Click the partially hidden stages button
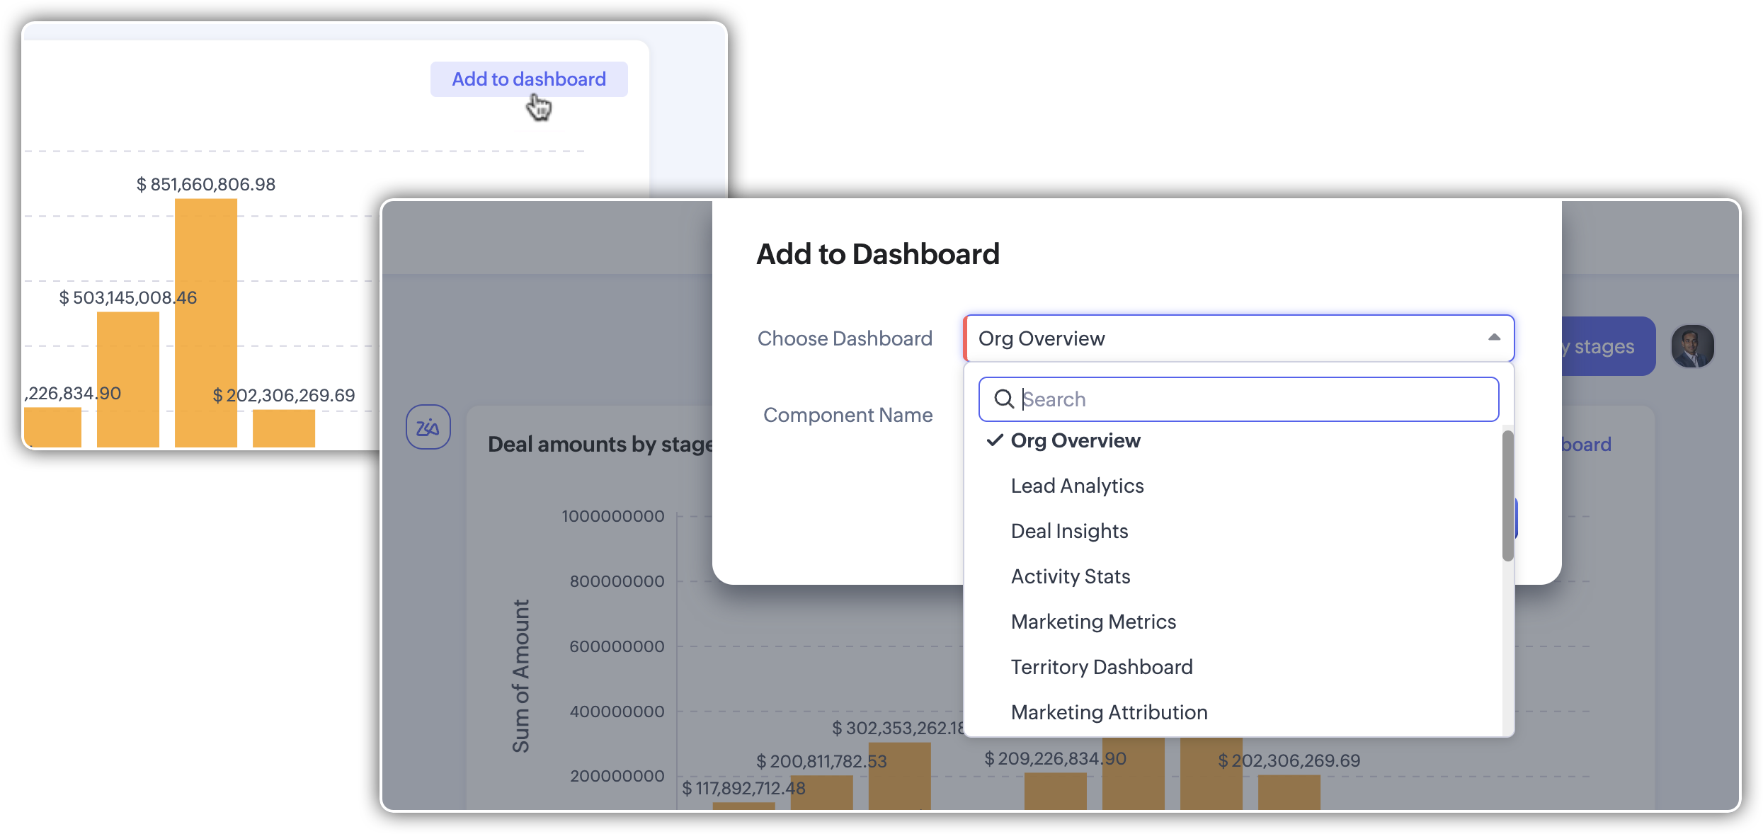1763x834 pixels. click(x=1607, y=346)
